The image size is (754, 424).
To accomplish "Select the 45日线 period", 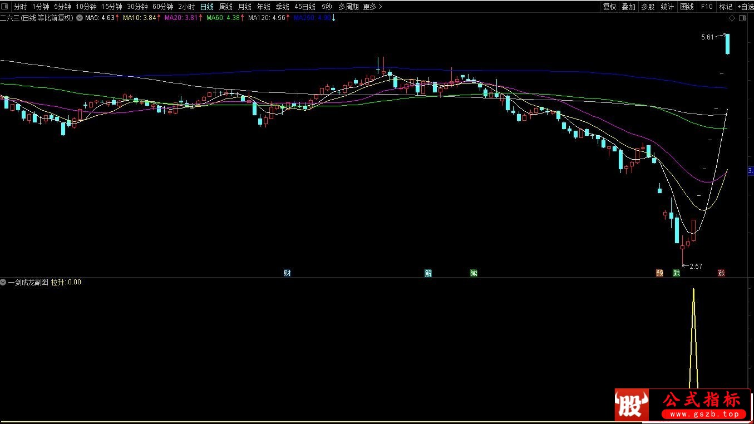I will click(305, 7).
